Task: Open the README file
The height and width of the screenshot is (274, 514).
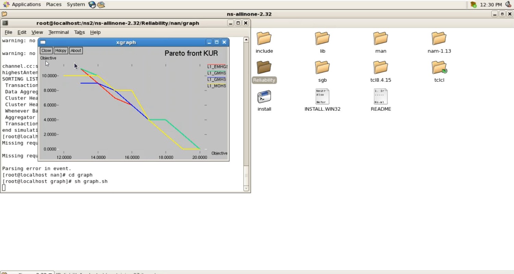Action: [380, 97]
